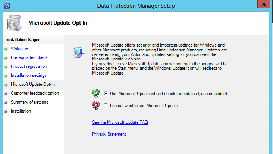
Task: Open Installation settings stage
Action: [29, 75]
